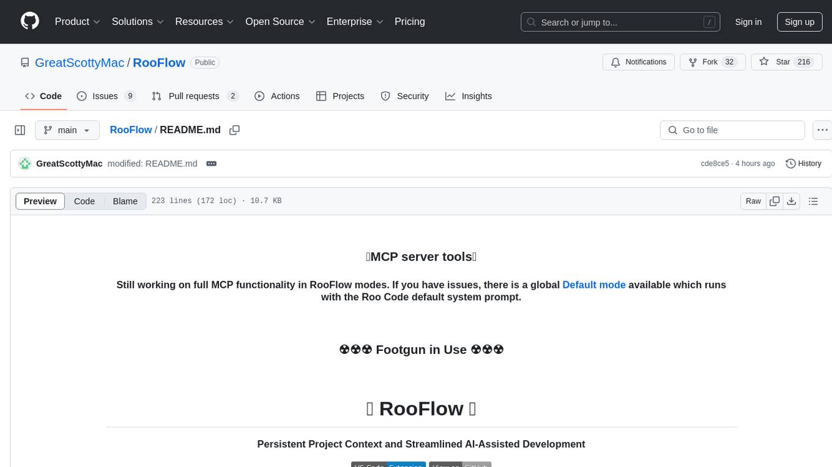Focus the Go to file input

pos(732,130)
